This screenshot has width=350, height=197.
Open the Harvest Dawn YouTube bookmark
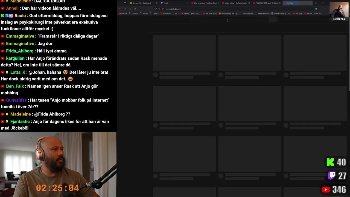[191, 13]
